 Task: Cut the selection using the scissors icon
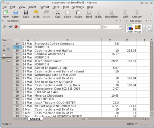[58, 14]
